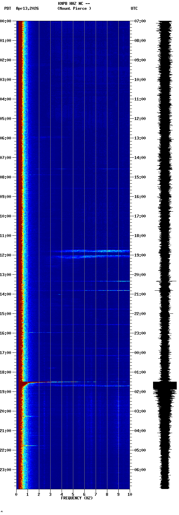Click the 07:00 UTC time label
Viewport: 179px width, 515px height.
140,21
